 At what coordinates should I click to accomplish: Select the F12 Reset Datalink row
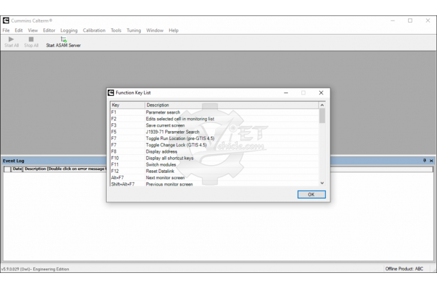pos(214,171)
